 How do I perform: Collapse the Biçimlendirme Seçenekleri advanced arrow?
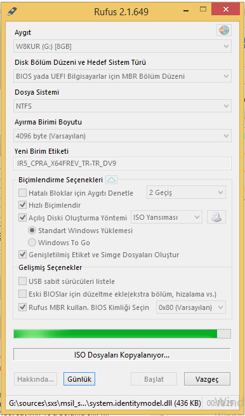pos(111,180)
